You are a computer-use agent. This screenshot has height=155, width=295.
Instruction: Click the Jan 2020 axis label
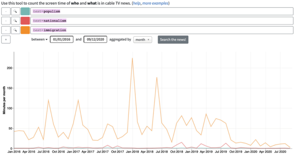251,152
